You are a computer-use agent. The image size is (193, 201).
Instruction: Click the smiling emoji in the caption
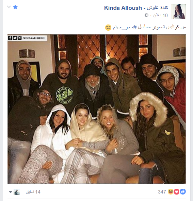(x=108, y=28)
